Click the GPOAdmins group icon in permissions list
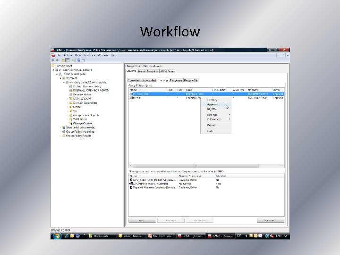 click(x=131, y=184)
